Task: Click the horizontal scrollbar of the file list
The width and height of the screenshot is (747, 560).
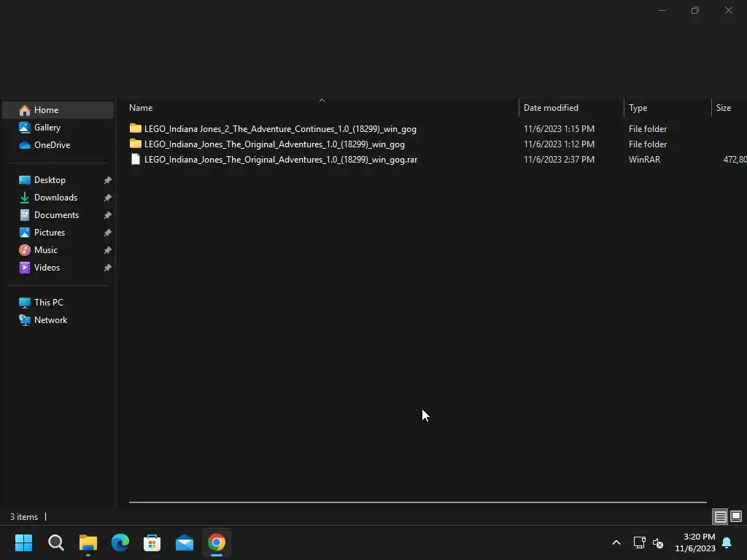Action: coord(417,502)
